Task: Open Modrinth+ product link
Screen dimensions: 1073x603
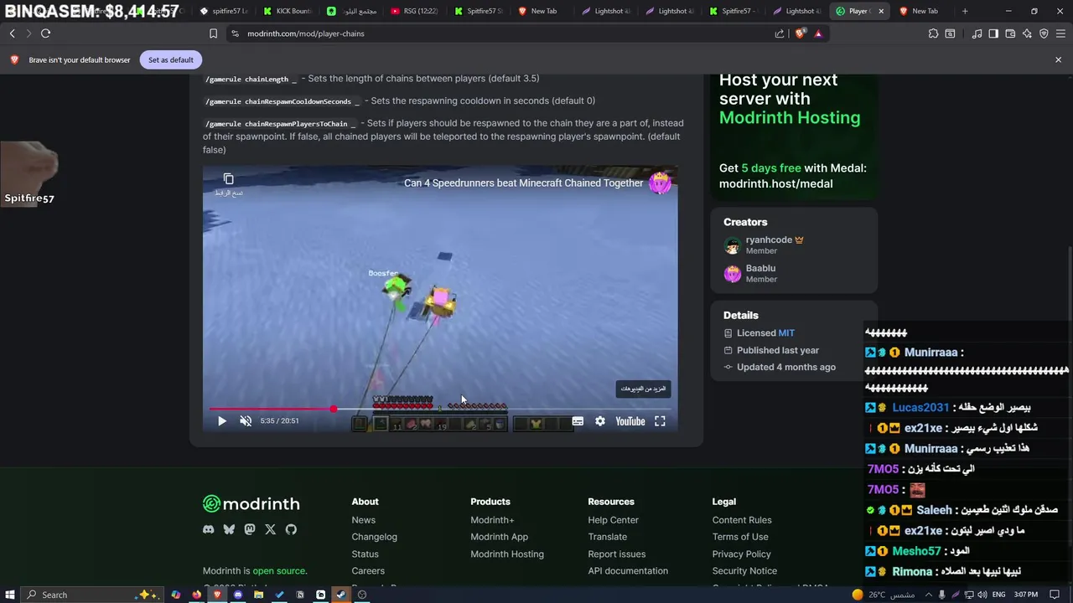Action: [492, 520]
